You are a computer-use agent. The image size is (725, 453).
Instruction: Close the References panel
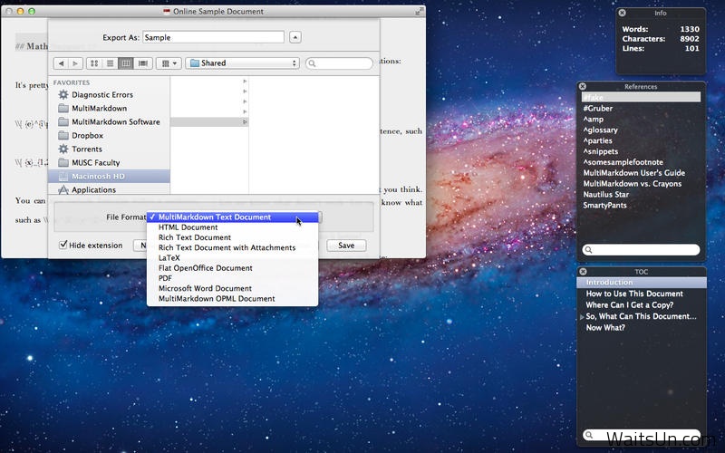coord(583,86)
